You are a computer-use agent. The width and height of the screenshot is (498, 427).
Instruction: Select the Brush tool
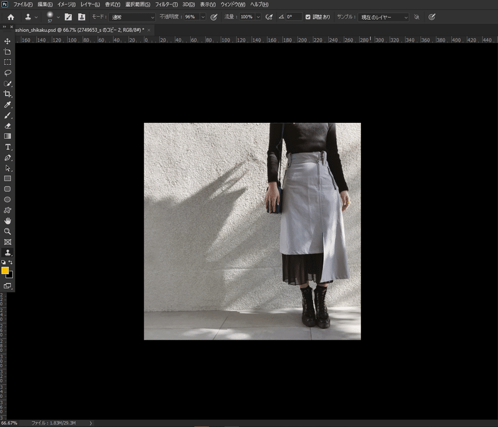(x=7, y=115)
